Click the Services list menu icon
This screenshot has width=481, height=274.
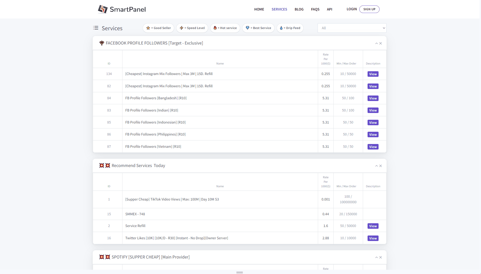[96, 28]
